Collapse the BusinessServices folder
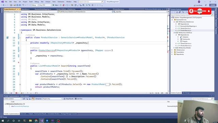Screen dimensions: 218x123 (x=172, y=20)
